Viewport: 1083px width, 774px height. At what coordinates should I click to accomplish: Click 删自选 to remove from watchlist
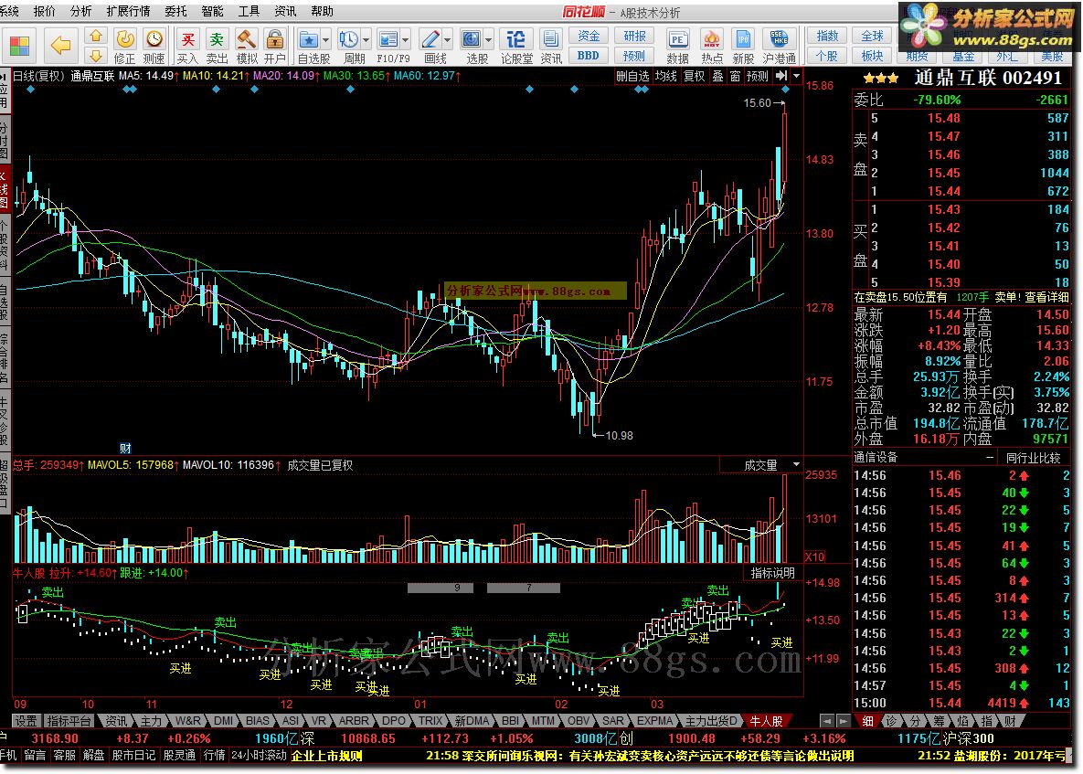[x=632, y=76]
